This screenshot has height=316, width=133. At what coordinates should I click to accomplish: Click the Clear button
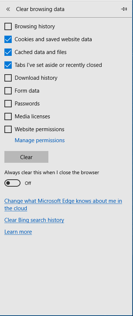point(26,157)
